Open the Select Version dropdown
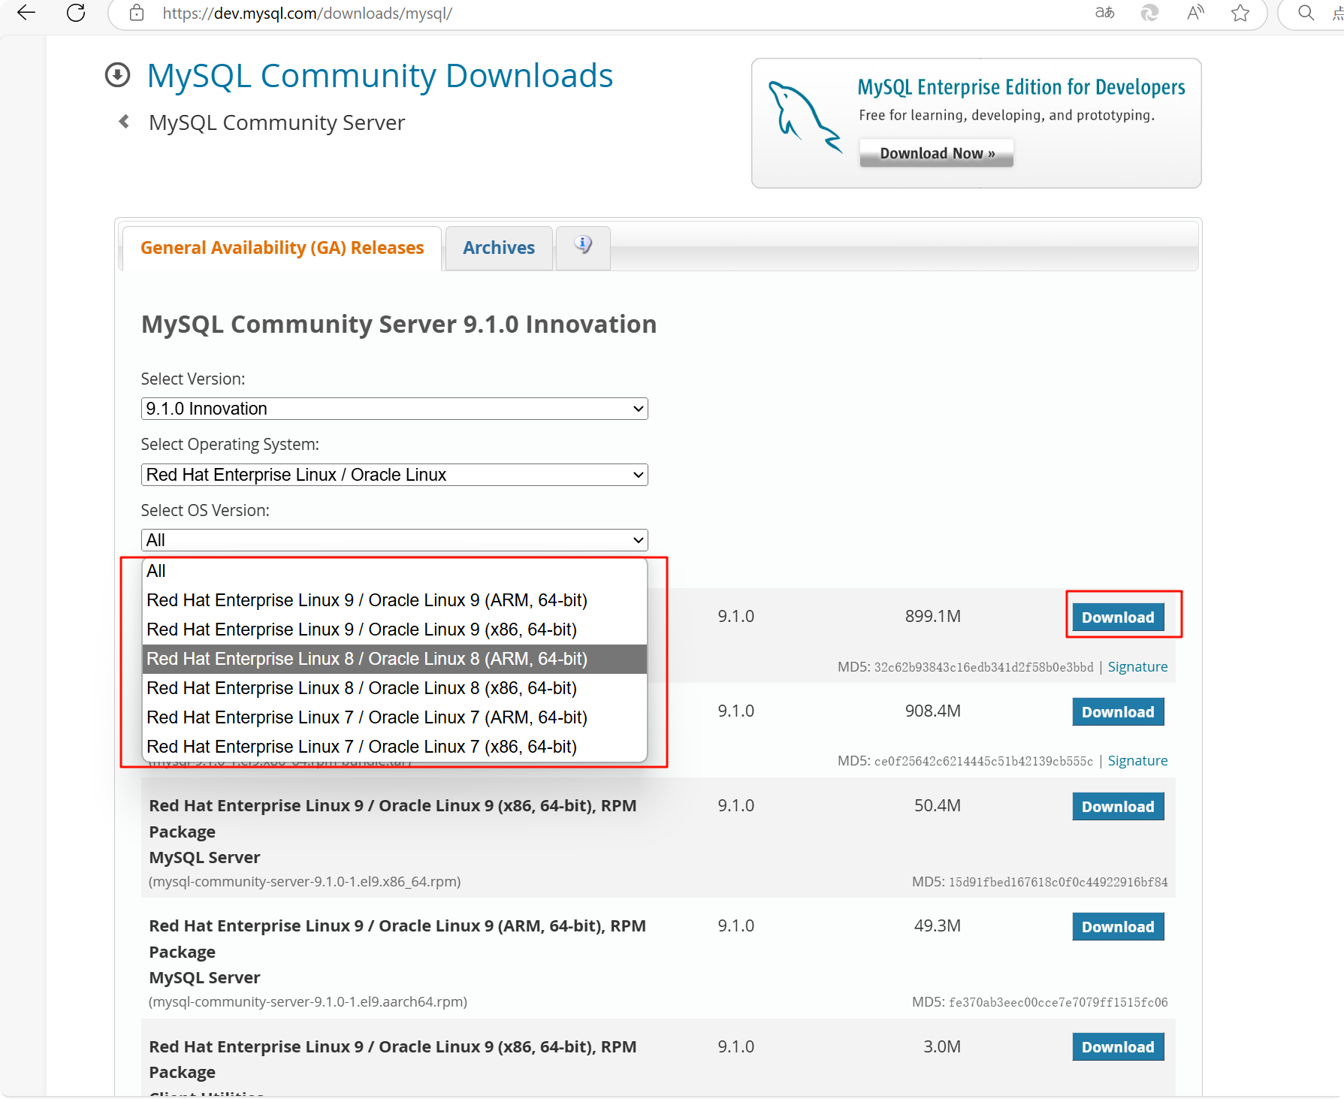 coord(394,408)
